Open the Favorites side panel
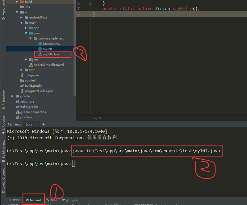The image size is (247, 205). pyautogui.click(x=3, y=125)
